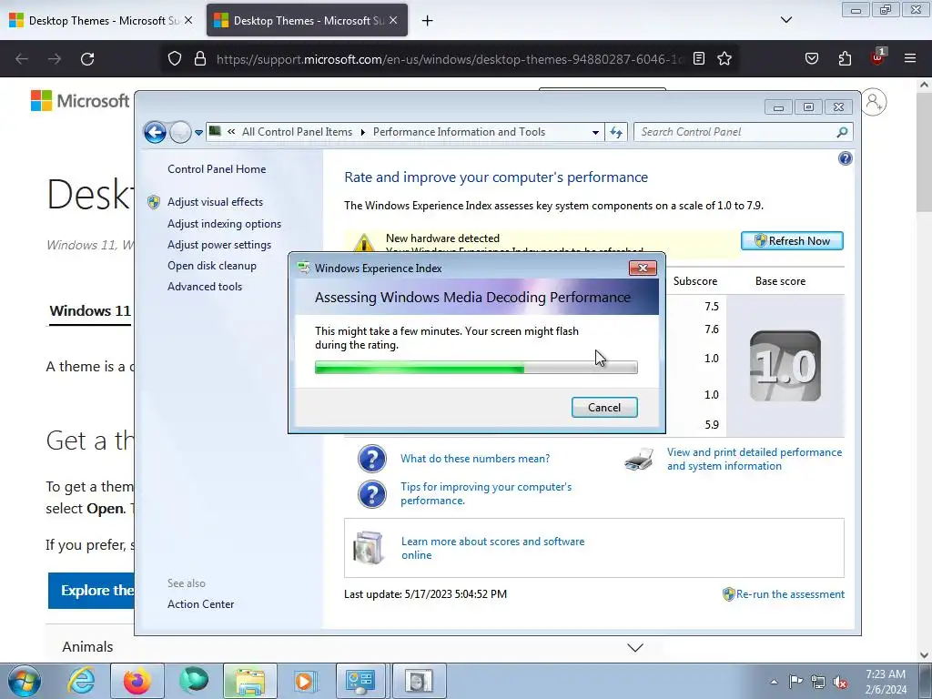Viewport: 932px width, 699px height.
Task: Click the shield icon beside Adjust visual effects
Action: [x=153, y=202]
